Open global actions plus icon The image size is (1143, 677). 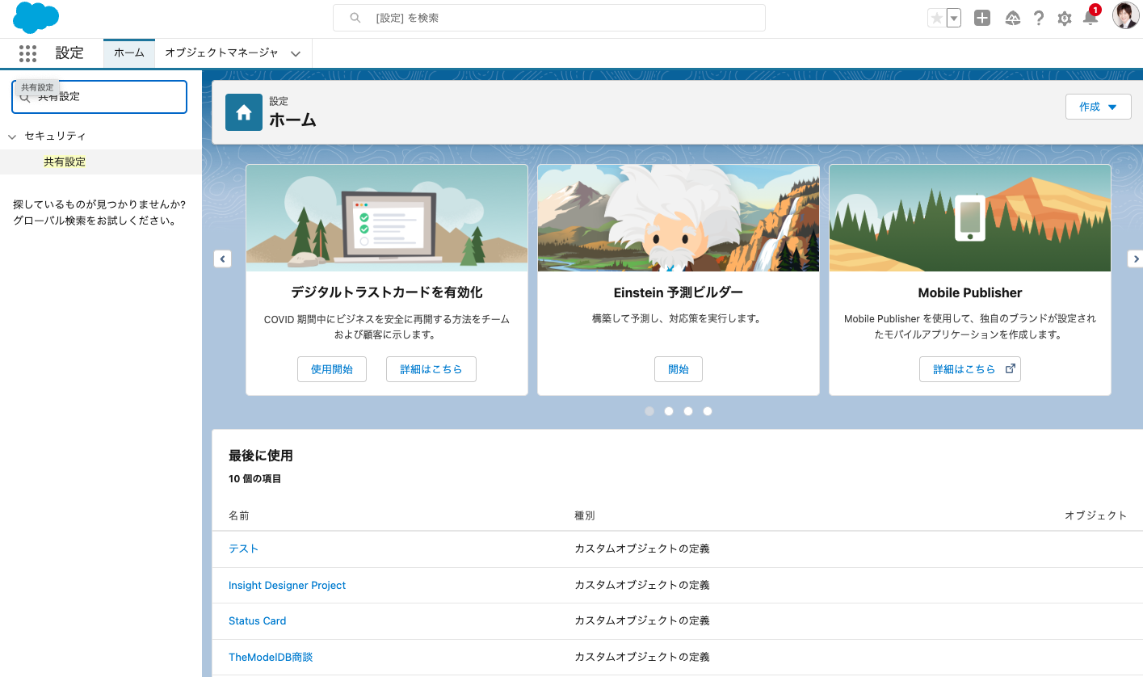click(x=982, y=18)
